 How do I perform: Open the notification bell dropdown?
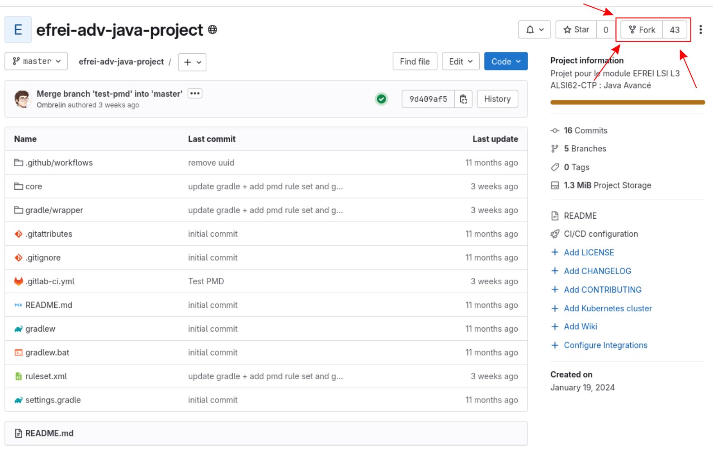pos(534,30)
